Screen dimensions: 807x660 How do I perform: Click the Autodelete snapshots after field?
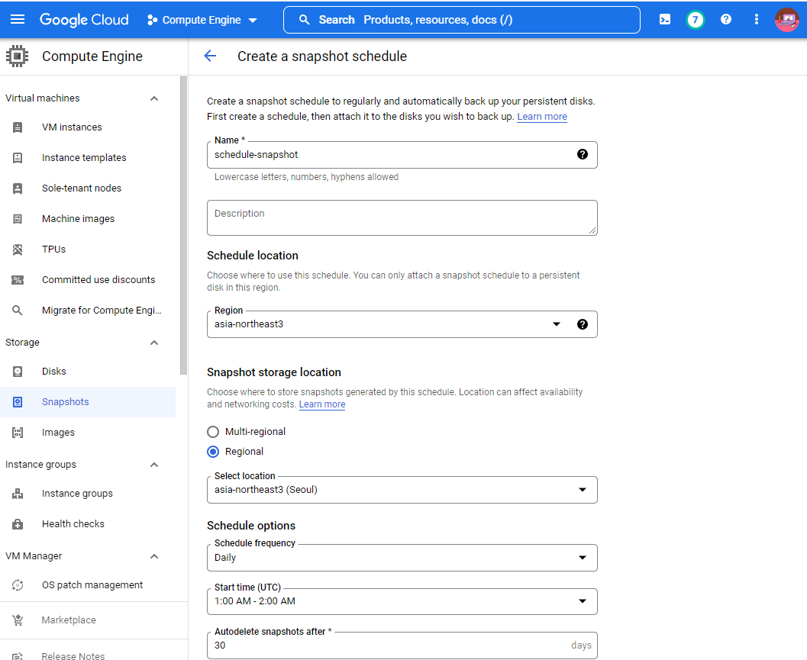click(x=402, y=646)
